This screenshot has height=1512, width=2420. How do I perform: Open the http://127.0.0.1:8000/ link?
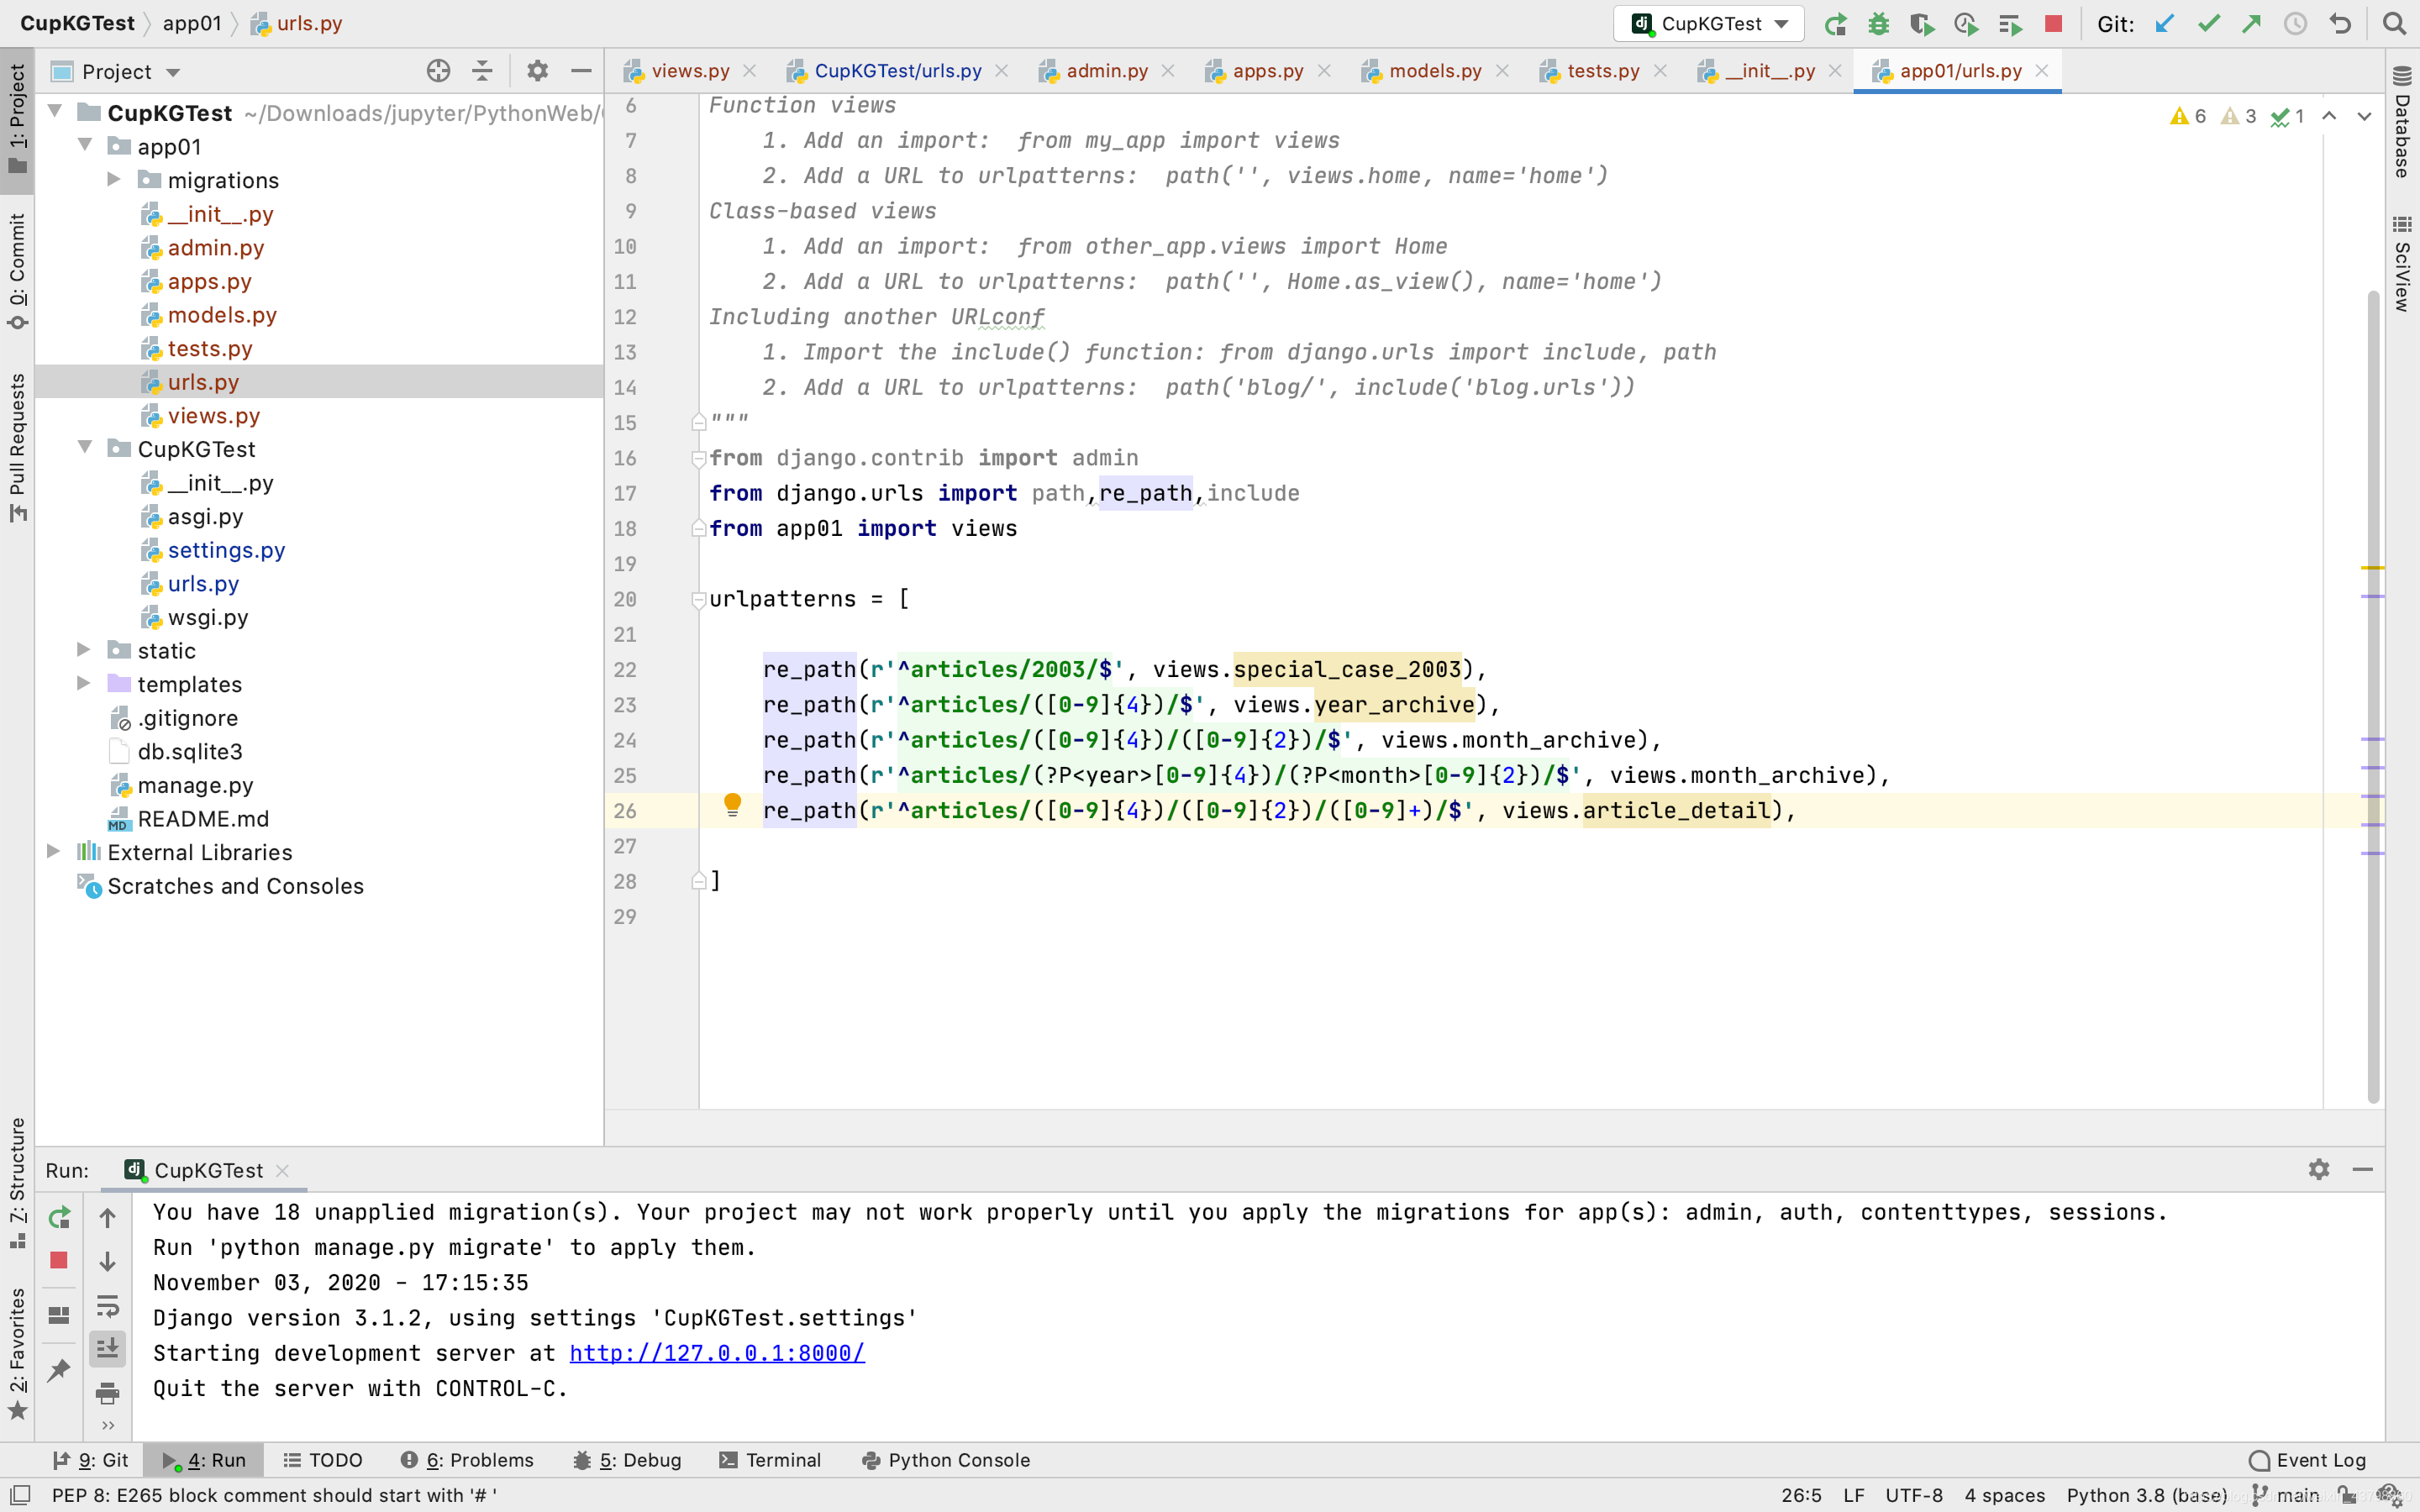pos(717,1353)
